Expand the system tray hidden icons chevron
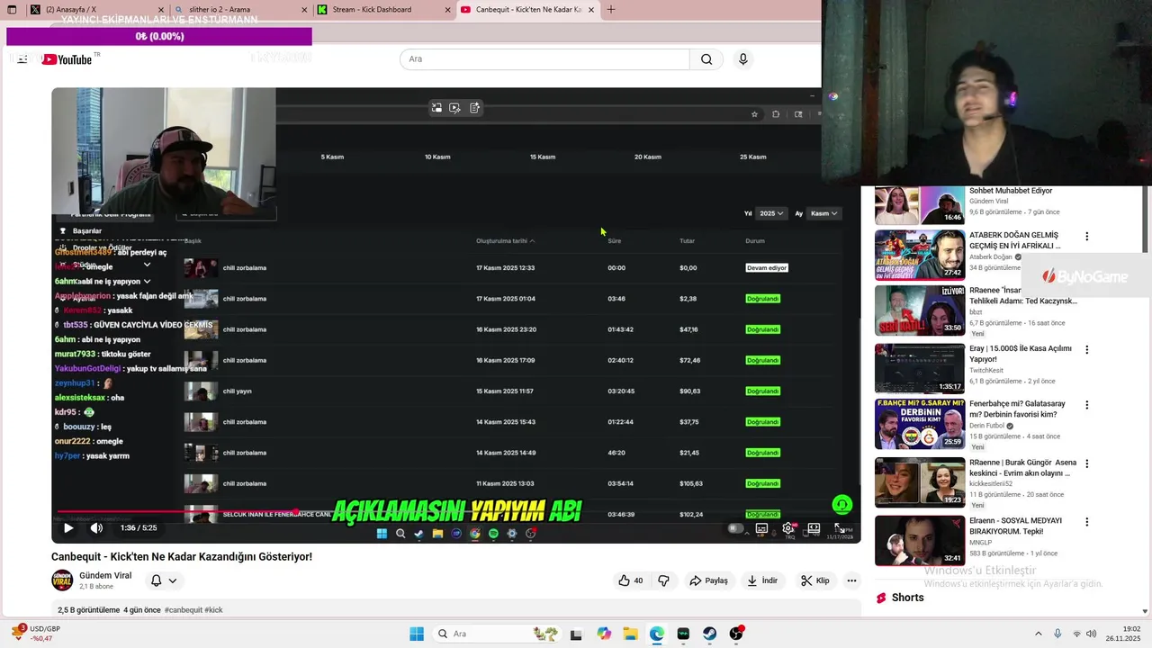This screenshot has width=1152, height=648. tap(1038, 634)
